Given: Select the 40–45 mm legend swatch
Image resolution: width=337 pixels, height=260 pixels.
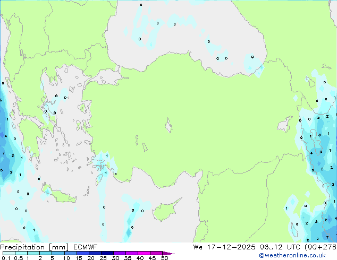Looking at the screenshot, I should (144, 253).
